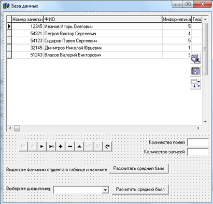213x204 pixels.
Task: Click the Рассчитать средний балл button
Action: tap(139, 169)
